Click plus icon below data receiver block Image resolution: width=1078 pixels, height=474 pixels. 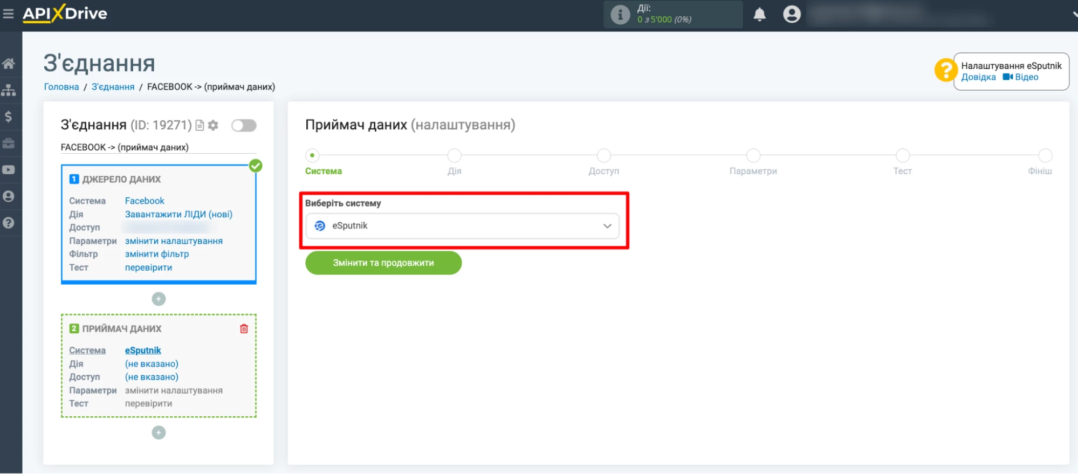click(159, 432)
